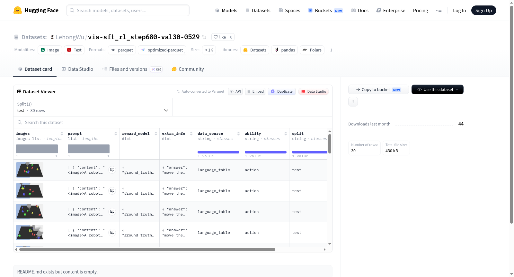
Task: Expand the Split test dropdown
Action: point(93,107)
